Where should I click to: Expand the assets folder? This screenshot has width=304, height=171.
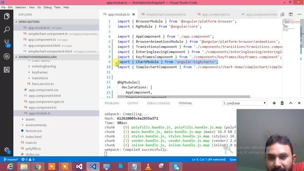23,119
